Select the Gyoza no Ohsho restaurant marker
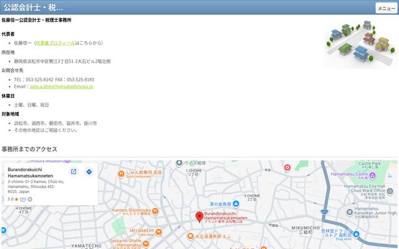The image size is (399, 249). pos(145,244)
